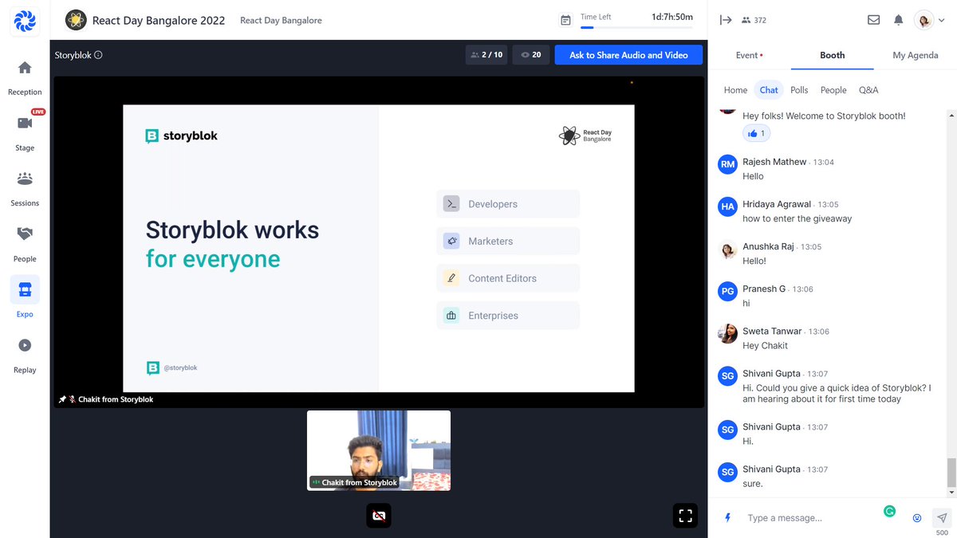957x538 pixels.
Task: Go to the live Stage section
Action: point(25,123)
